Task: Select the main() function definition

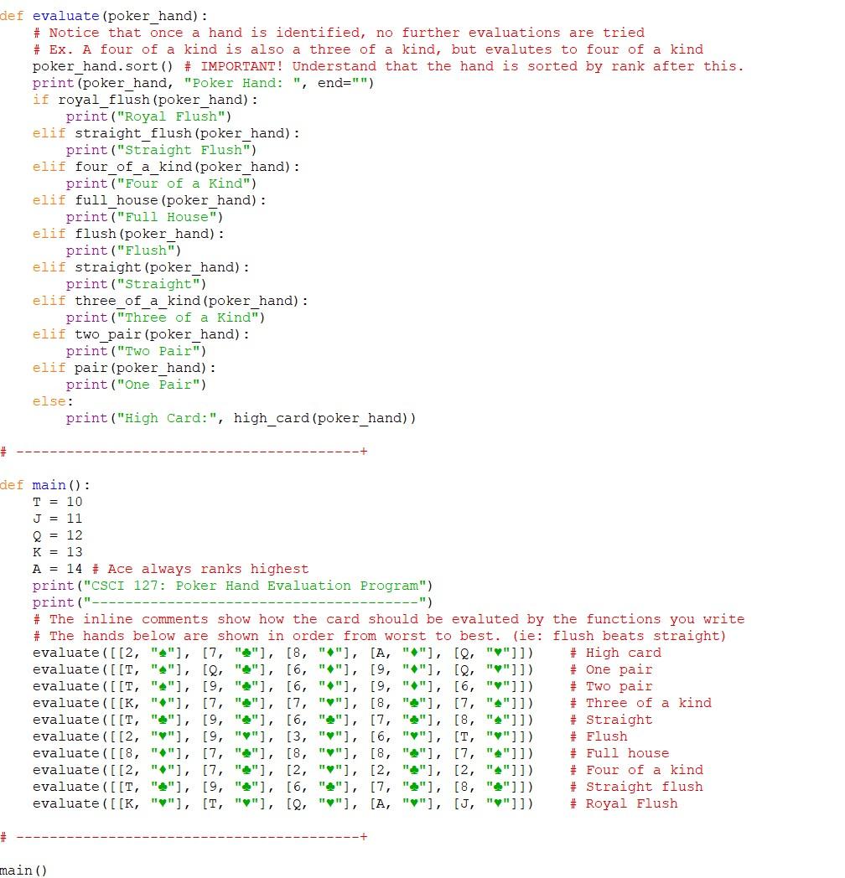Action: click(50, 485)
